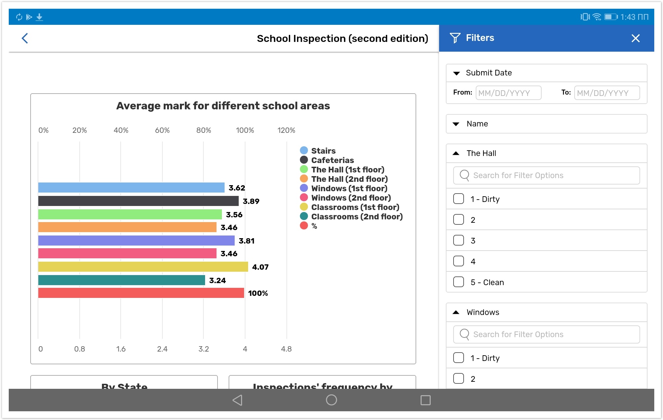Tap the Android back navigation button
Viewport: 663px width, 420px height.
point(237,400)
